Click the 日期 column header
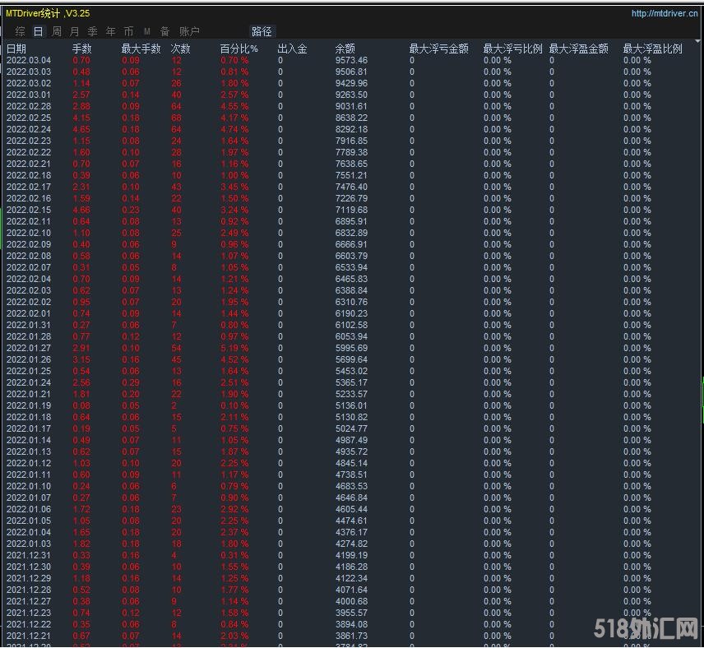 16,49
